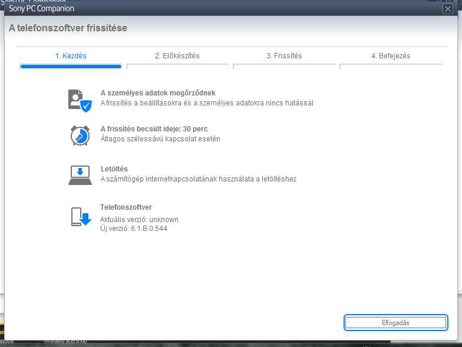Viewport: 462px width, 347px height.
Task: Click the empty Előkészítés progress bar
Action: 177,67
